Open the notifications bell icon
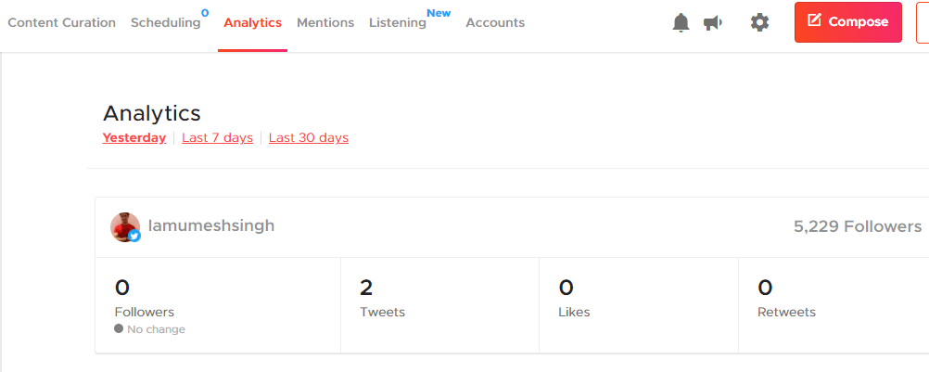 pos(681,22)
